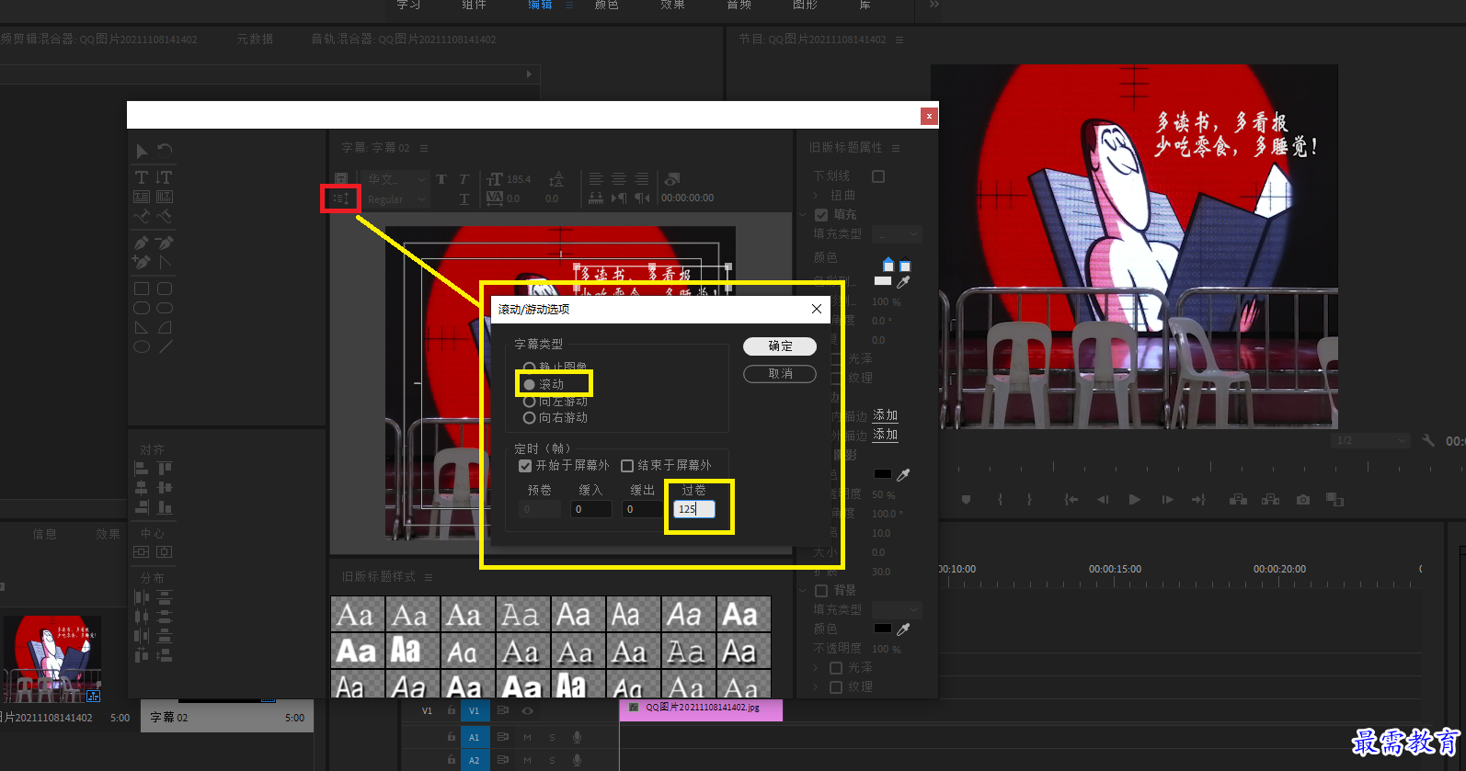Check End Off Screen (结束于屏幕外)

(627, 466)
